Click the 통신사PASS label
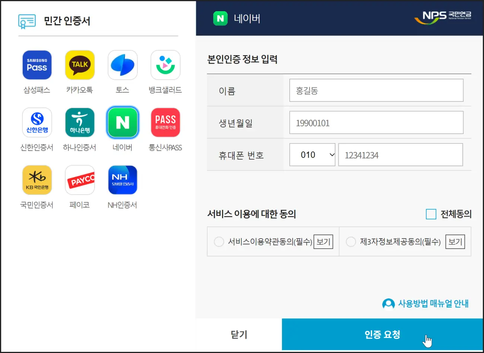 tap(165, 147)
